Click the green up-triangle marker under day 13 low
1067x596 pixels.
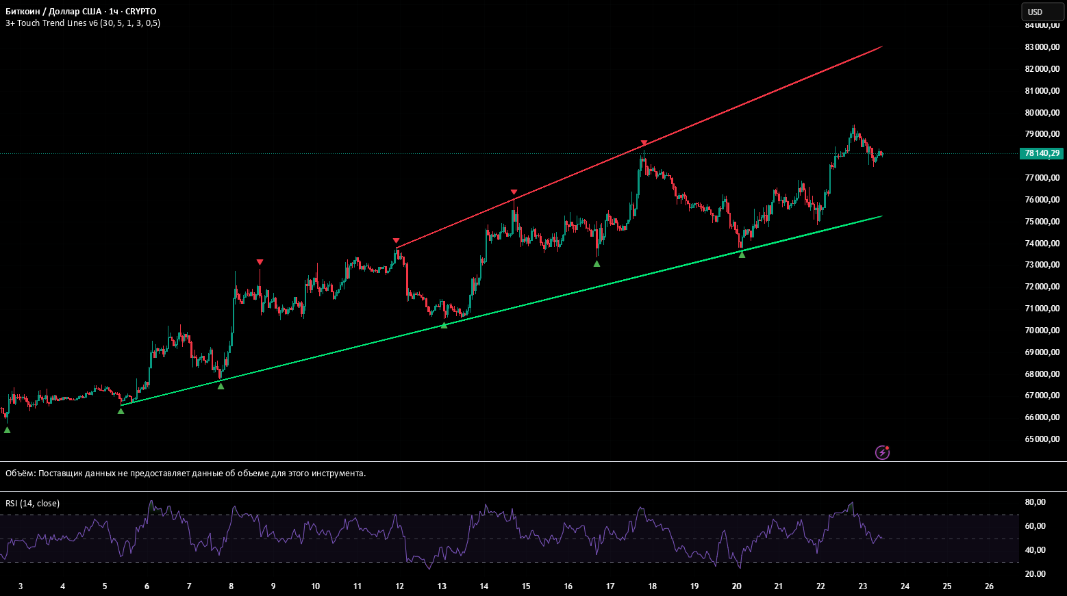tap(444, 325)
